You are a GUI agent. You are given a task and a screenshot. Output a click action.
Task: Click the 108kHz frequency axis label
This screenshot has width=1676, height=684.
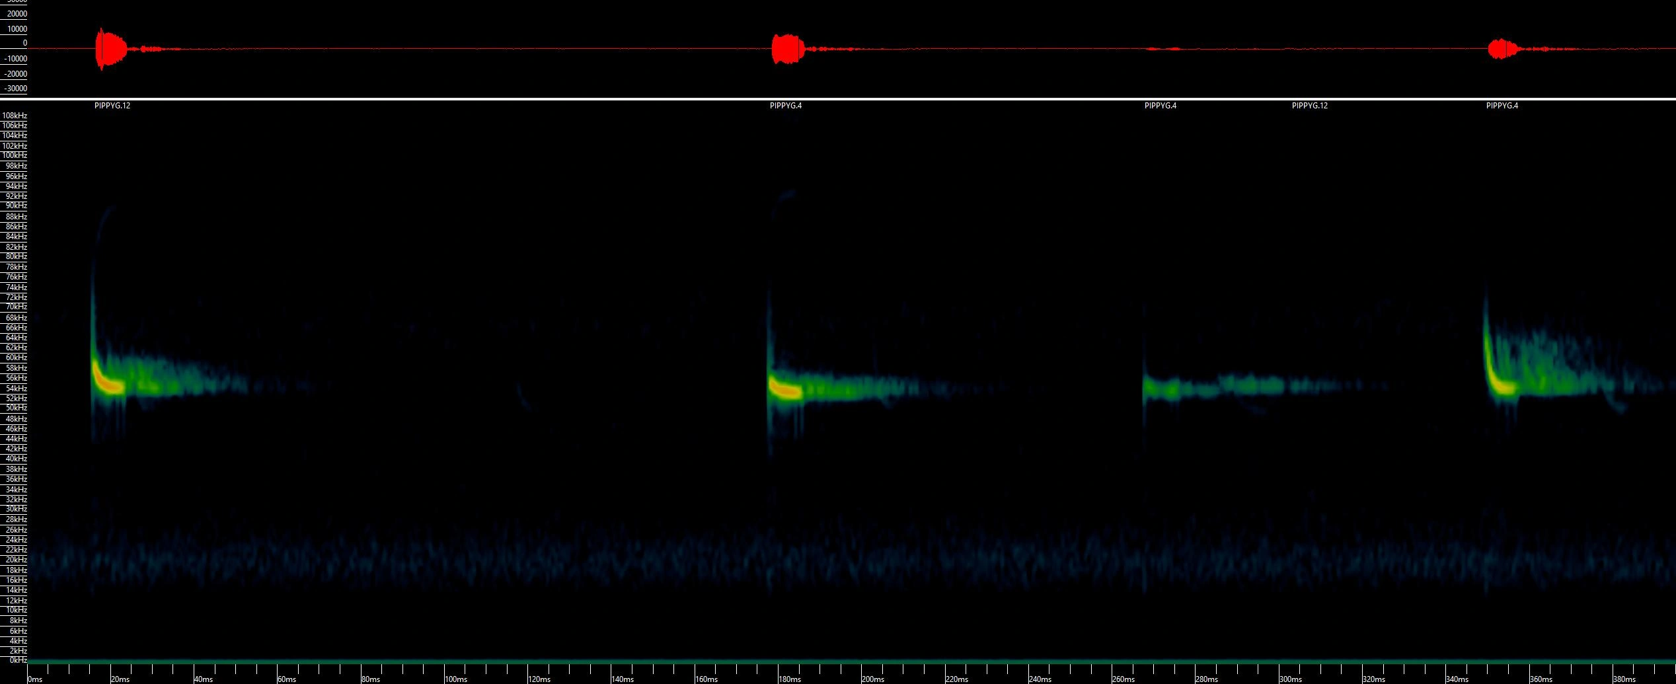click(15, 116)
